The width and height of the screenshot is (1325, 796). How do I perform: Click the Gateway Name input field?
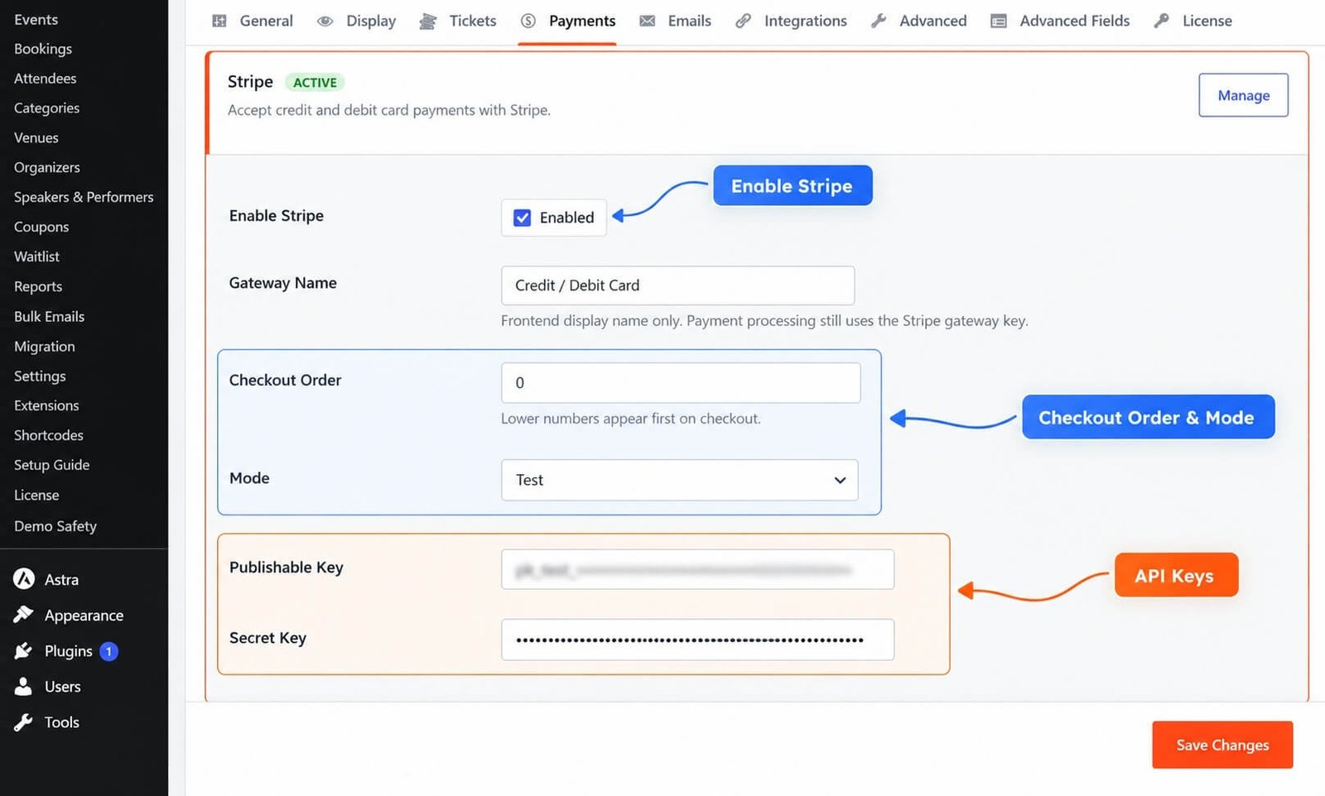[677, 285]
